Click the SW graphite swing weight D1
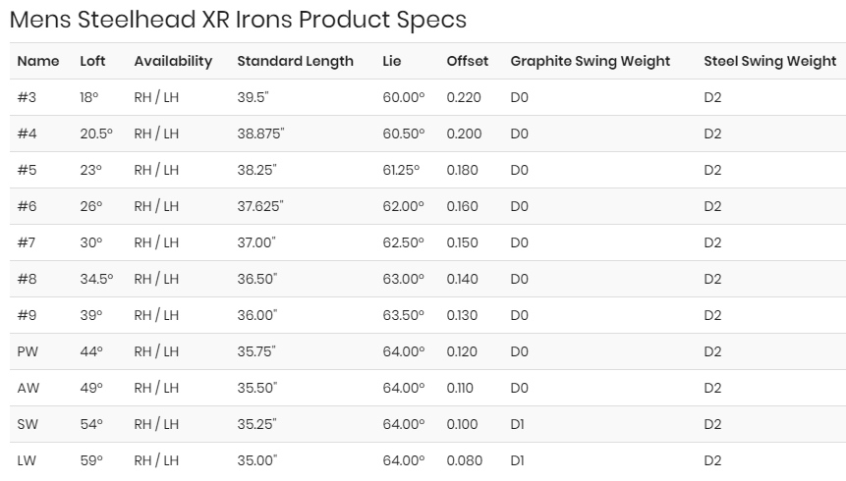This screenshot has width=846, height=481. tap(519, 424)
